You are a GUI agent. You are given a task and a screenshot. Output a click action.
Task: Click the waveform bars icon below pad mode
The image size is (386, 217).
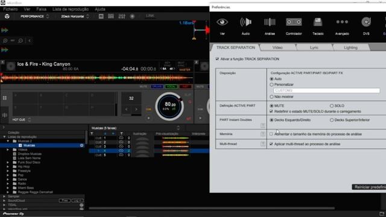click(x=5, y=115)
